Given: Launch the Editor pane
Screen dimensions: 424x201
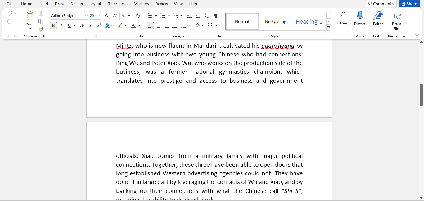Looking at the screenshot, I should coord(378,19).
